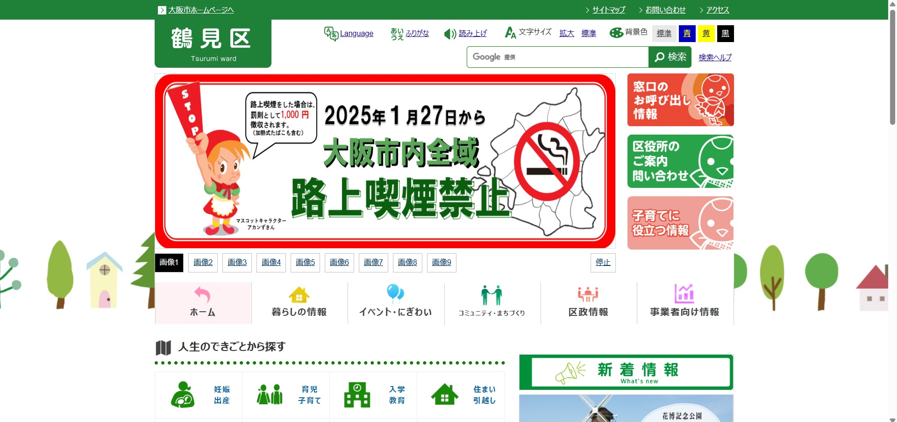Image resolution: width=897 pixels, height=422 pixels.
Task: Open イベント・にぎわい menu item
Action: click(396, 303)
